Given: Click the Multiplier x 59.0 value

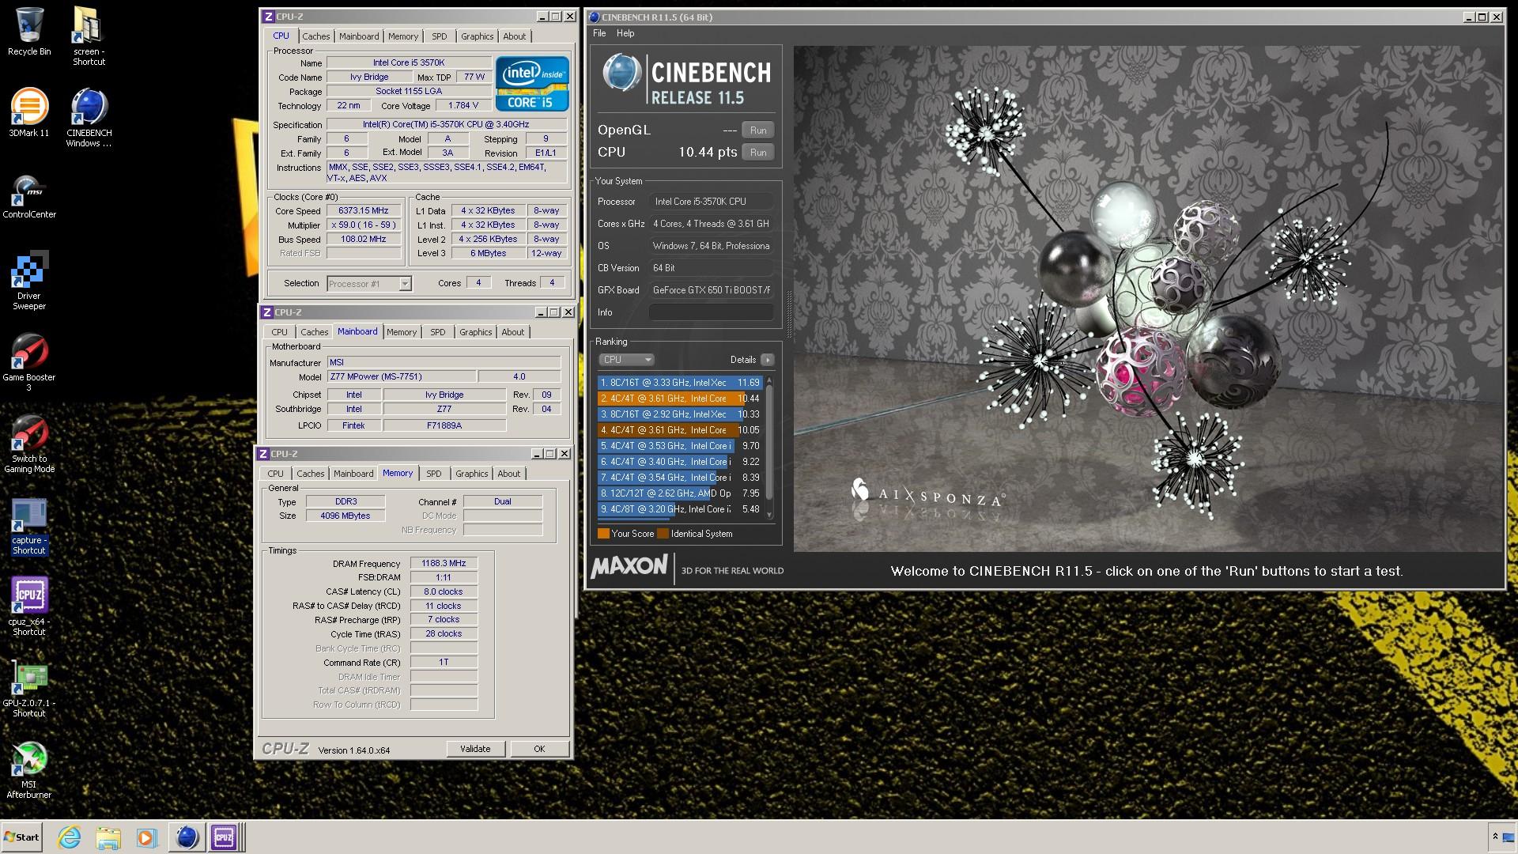Looking at the screenshot, I should point(364,225).
